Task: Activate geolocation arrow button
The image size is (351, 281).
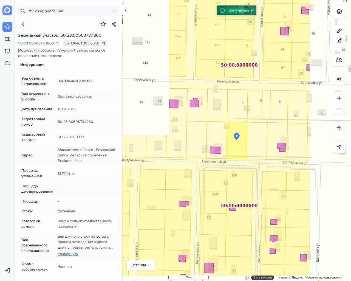Action: tap(339, 147)
